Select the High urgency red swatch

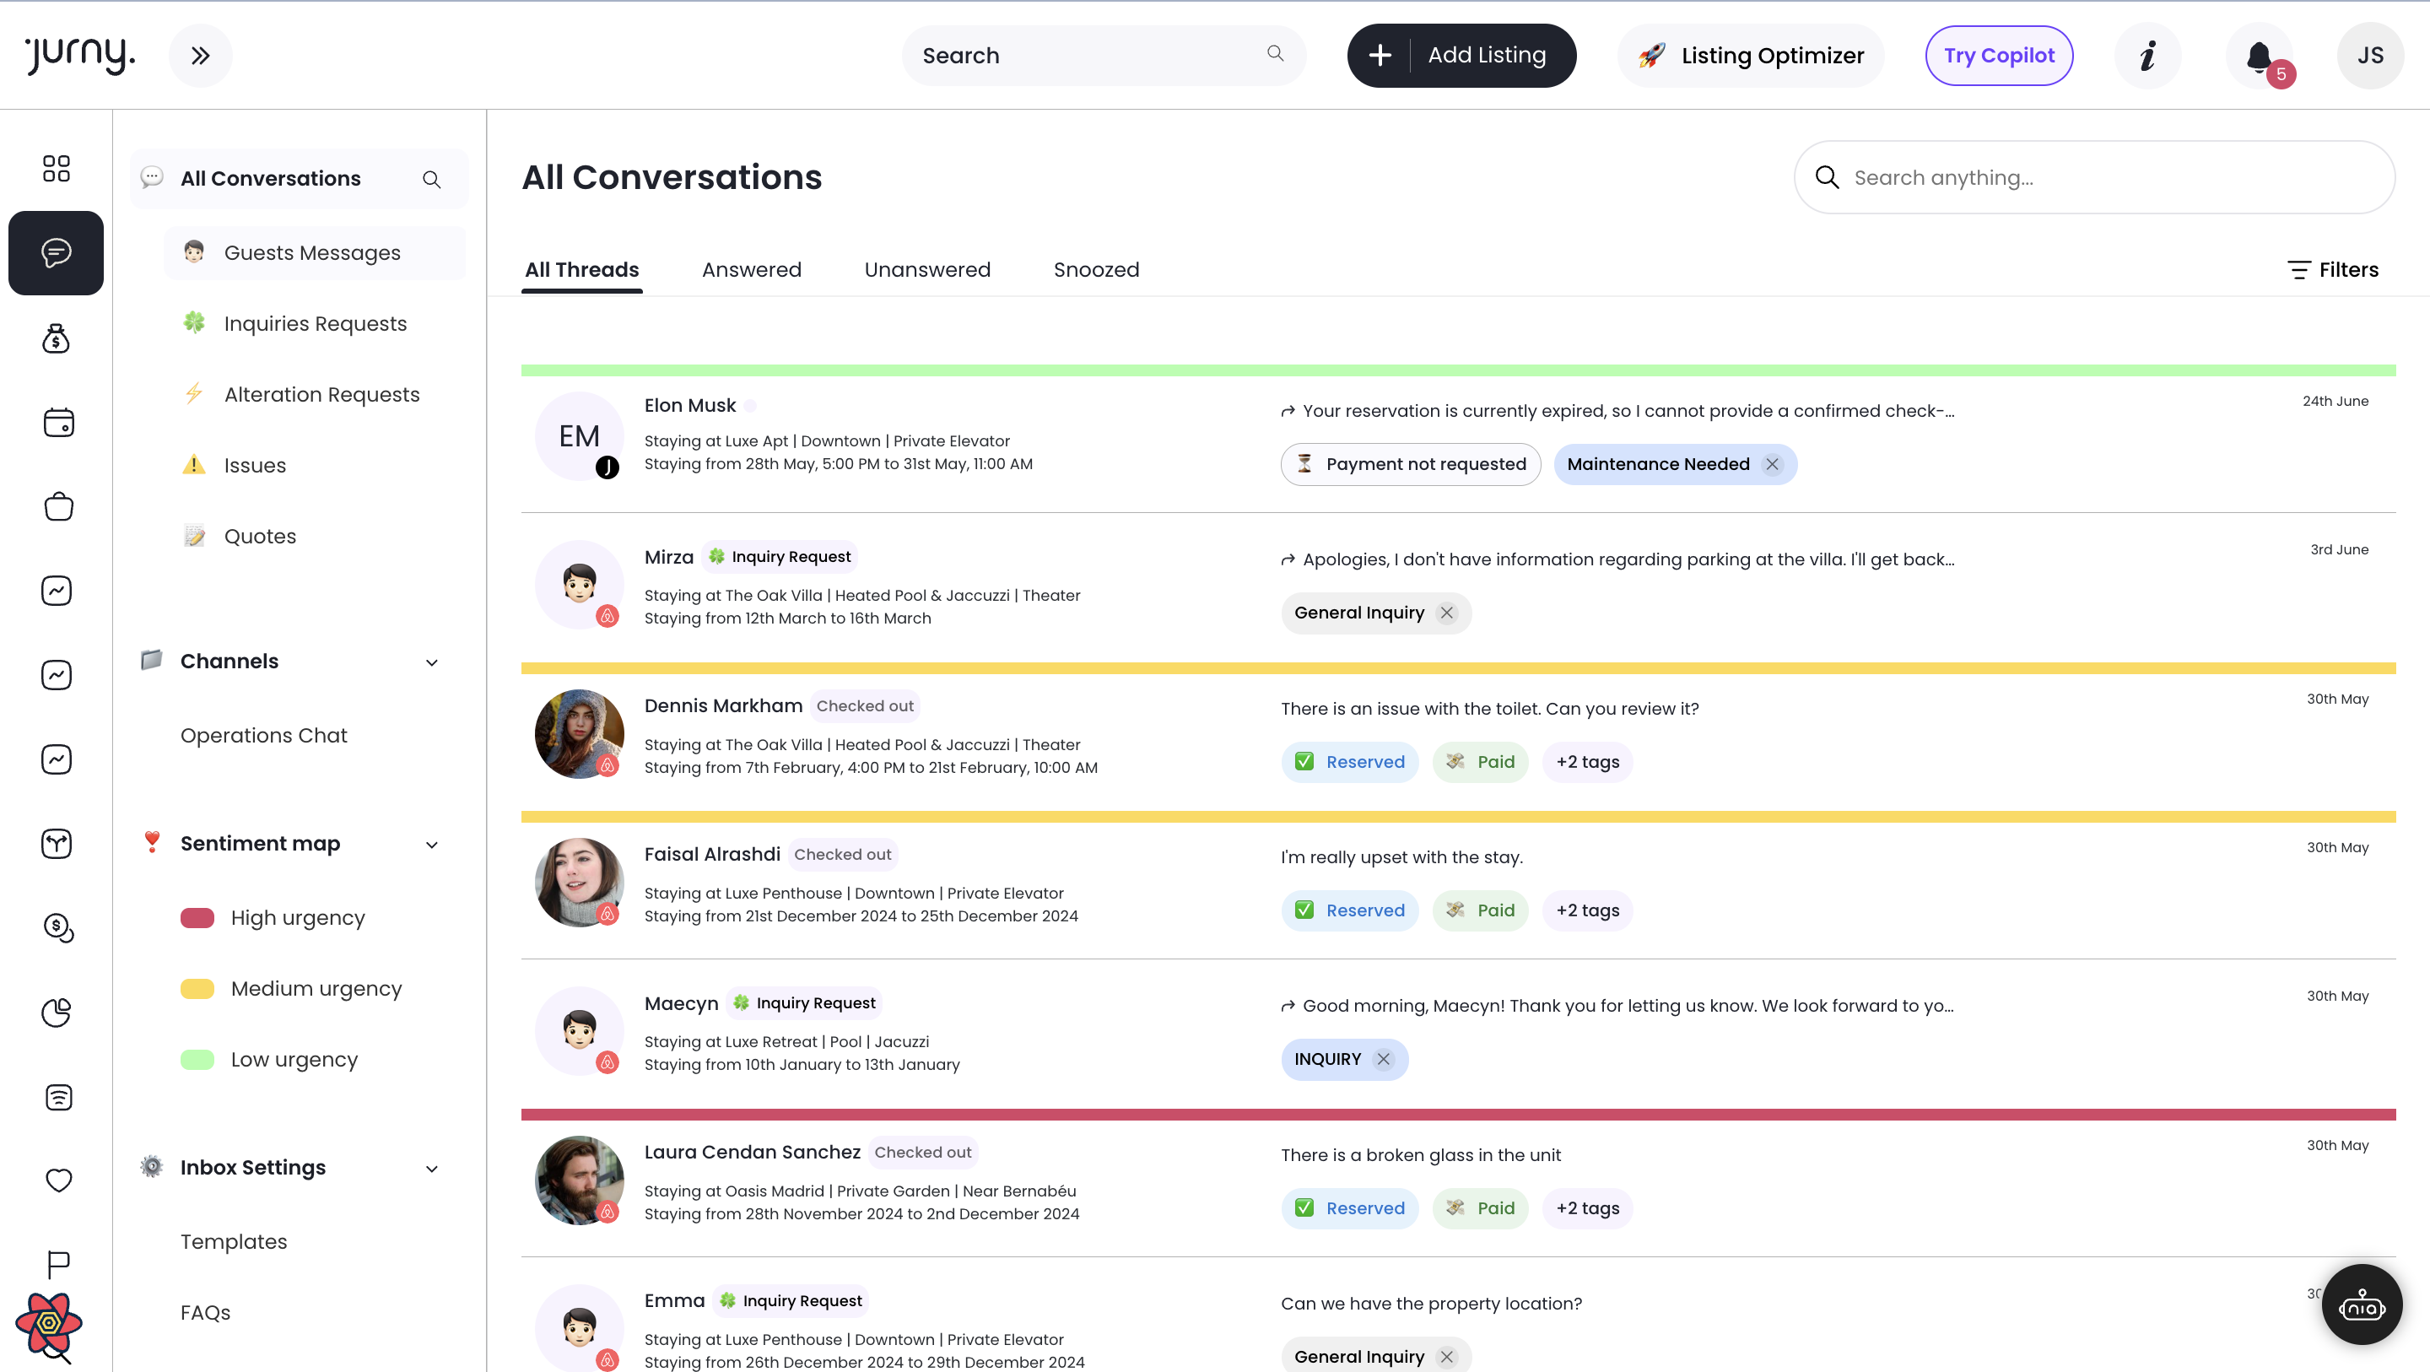coord(197,918)
